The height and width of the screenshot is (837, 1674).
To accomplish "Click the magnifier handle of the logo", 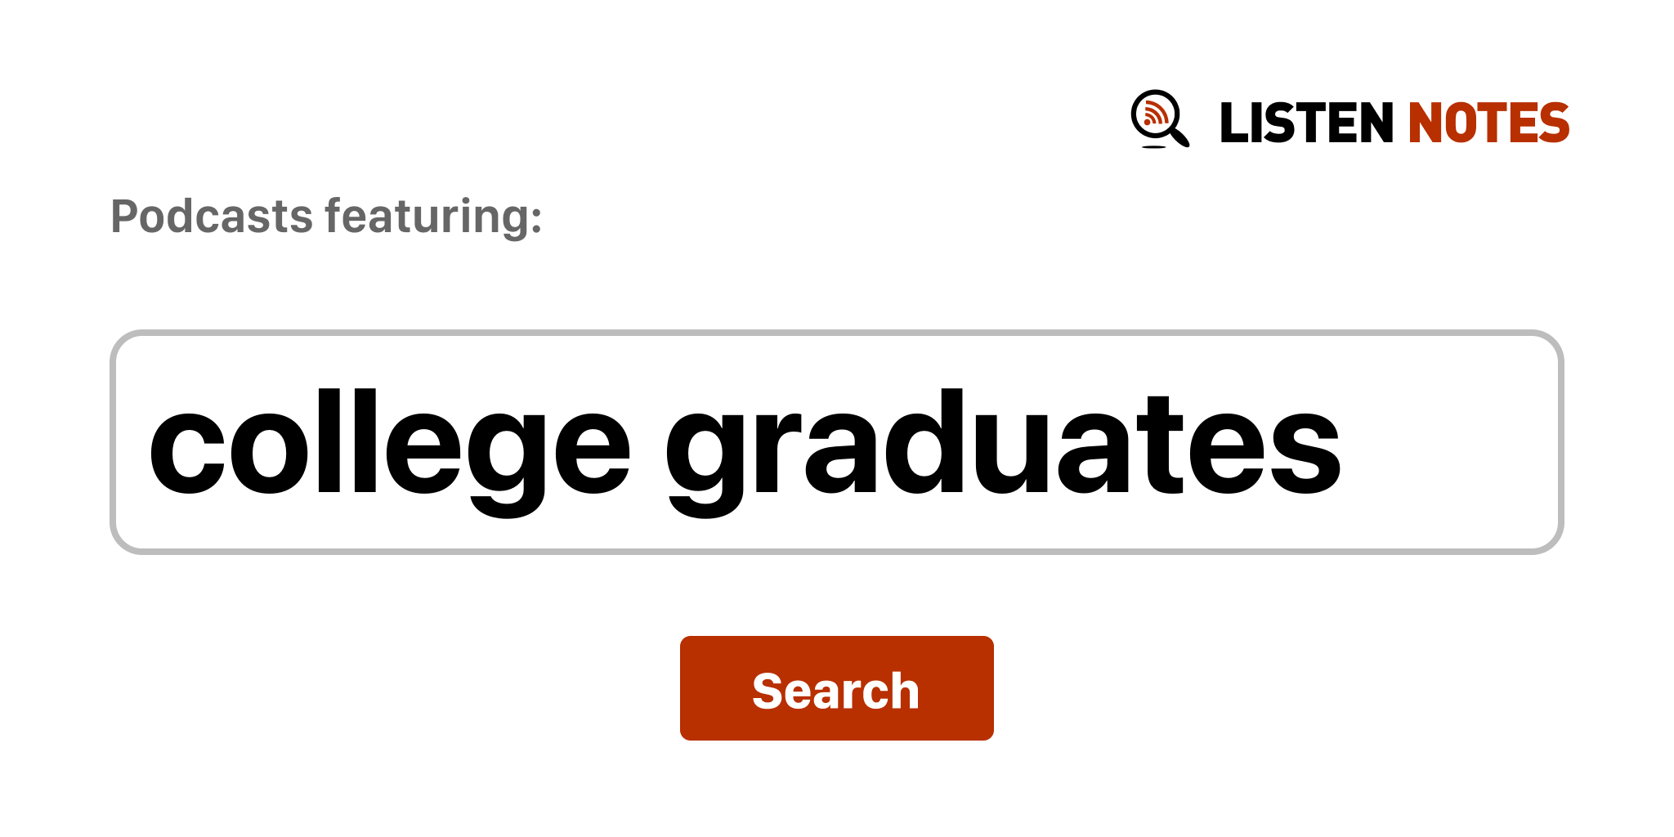I will pyautogui.click(x=1179, y=136).
